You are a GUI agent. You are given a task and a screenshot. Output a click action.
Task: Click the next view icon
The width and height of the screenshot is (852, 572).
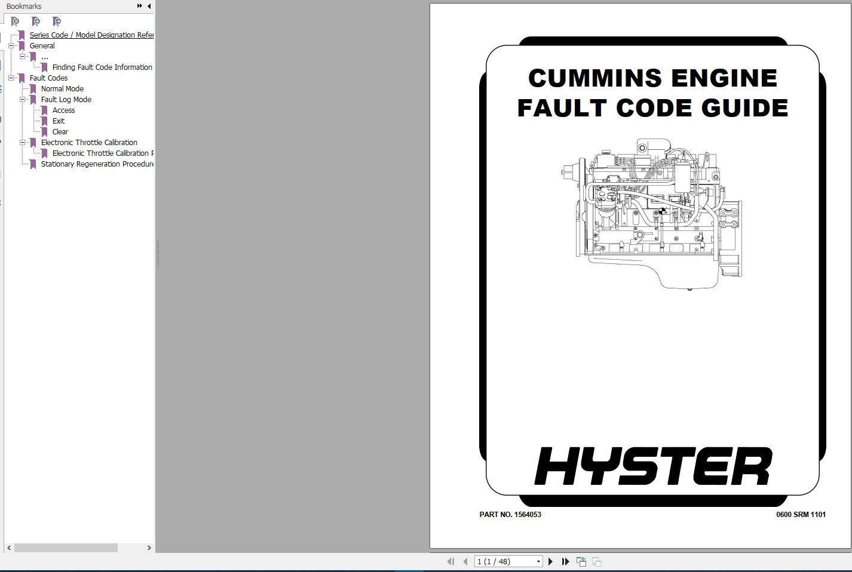pos(596,561)
